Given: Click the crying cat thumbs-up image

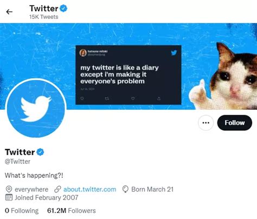Looking at the screenshot, I should 224,76.
